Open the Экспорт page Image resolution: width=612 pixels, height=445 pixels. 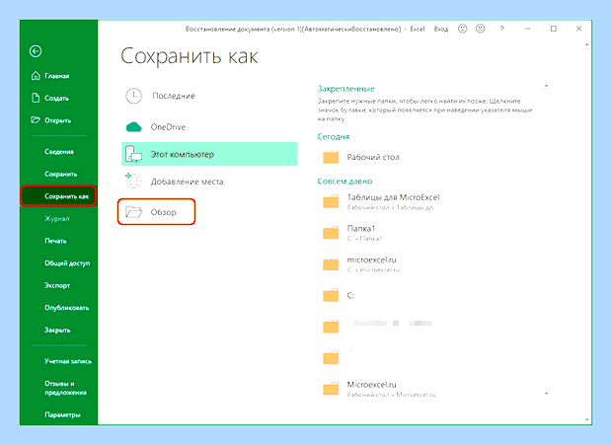pyautogui.click(x=57, y=285)
